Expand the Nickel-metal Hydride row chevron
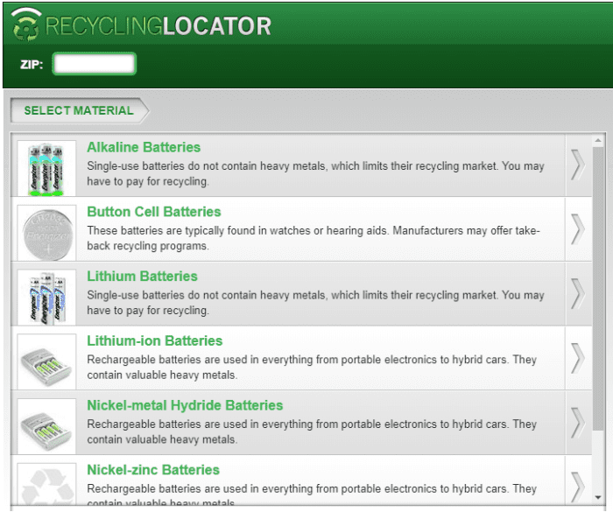Viewport: 613px width, 512px height. 578,423
